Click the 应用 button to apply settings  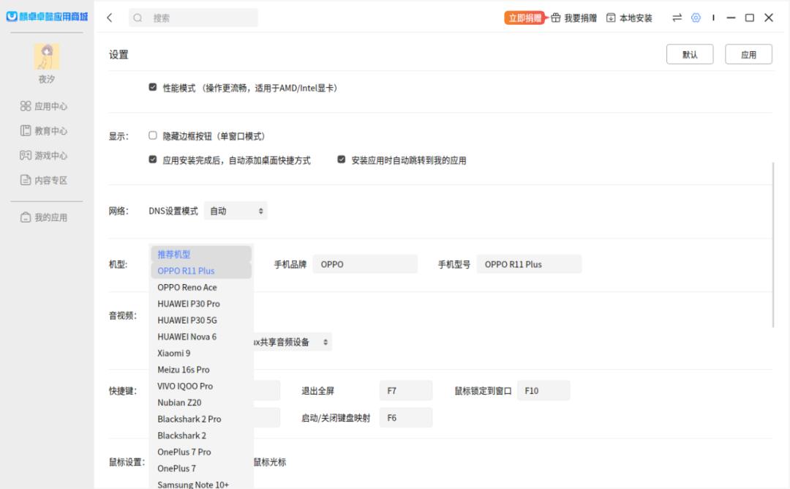tap(748, 53)
